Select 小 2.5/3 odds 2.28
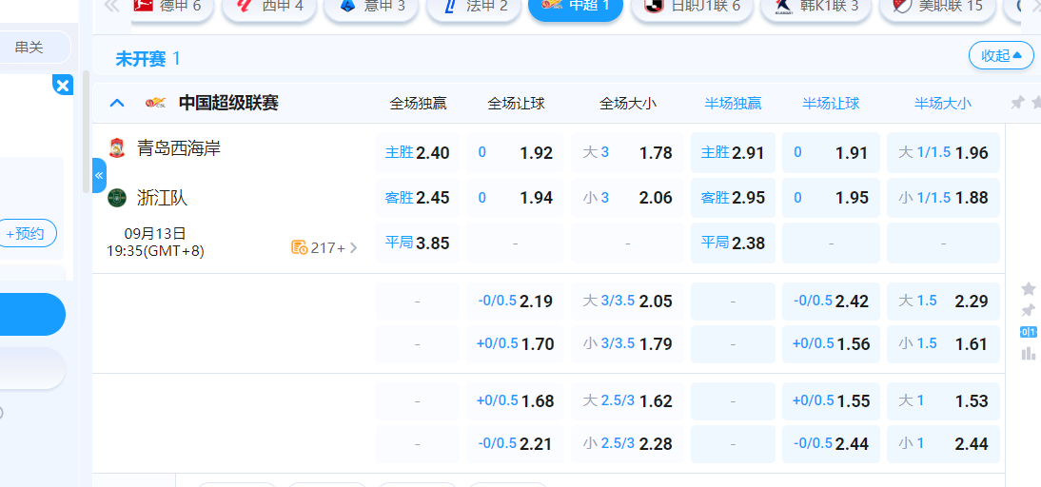 [x=627, y=444]
